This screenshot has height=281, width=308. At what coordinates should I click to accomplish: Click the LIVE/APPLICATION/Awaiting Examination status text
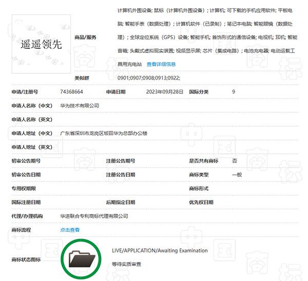coord(160,251)
